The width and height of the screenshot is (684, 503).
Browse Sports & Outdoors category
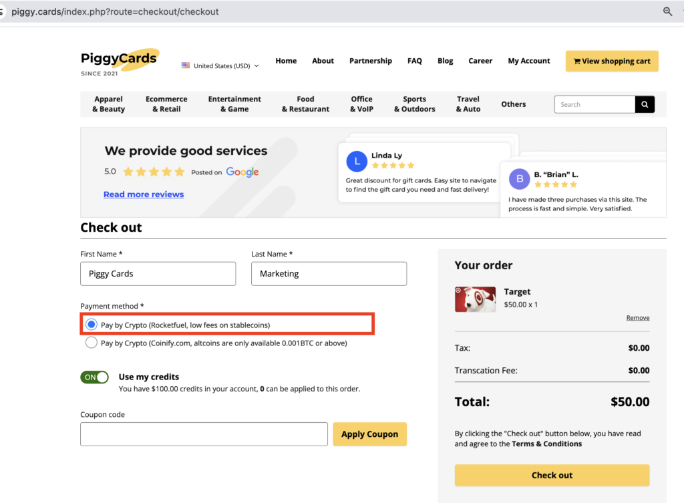click(x=414, y=104)
